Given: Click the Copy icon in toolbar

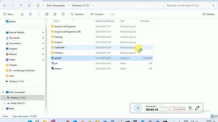Looking at the screenshot, I should [30, 14].
